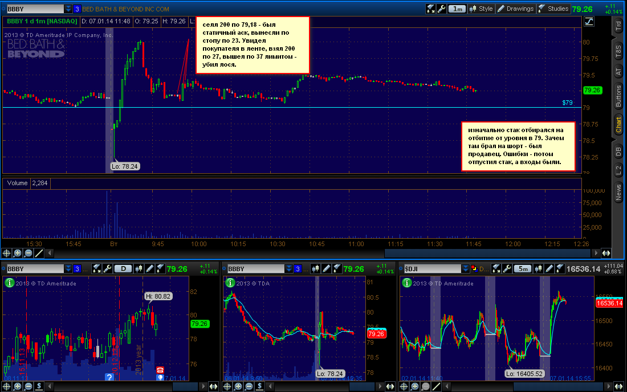Open the Drawings menu button

pos(515,9)
